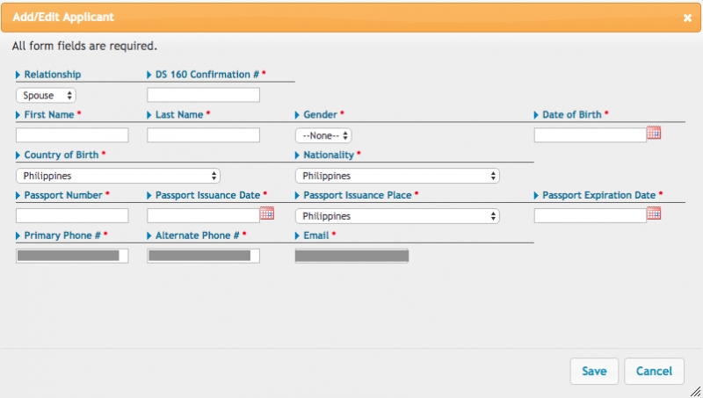Open the Date of Birth calendar picker
The height and width of the screenshot is (398, 703).
coord(654,133)
